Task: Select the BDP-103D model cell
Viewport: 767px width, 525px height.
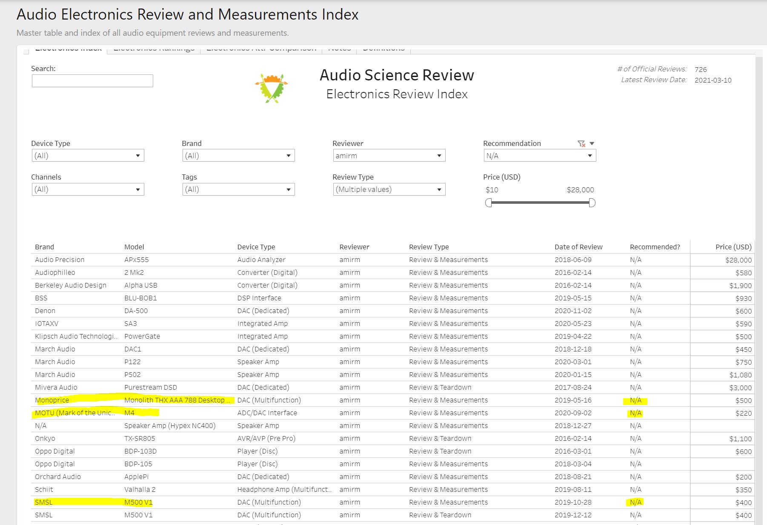Action: pyautogui.click(x=140, y=451)
